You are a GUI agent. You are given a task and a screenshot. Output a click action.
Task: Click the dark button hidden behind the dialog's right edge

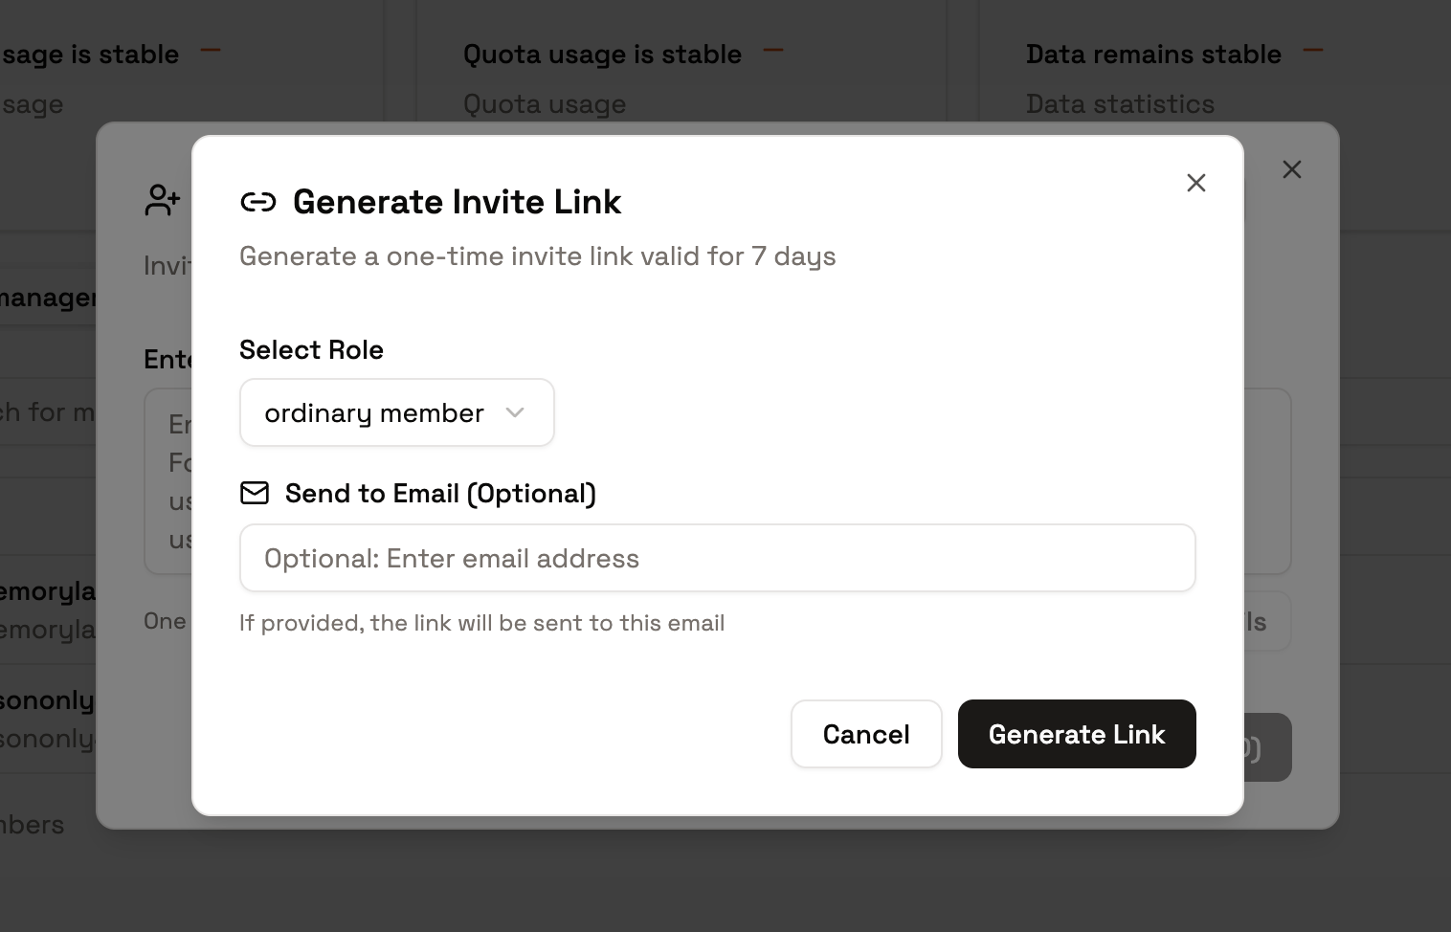click(1267, 747)
